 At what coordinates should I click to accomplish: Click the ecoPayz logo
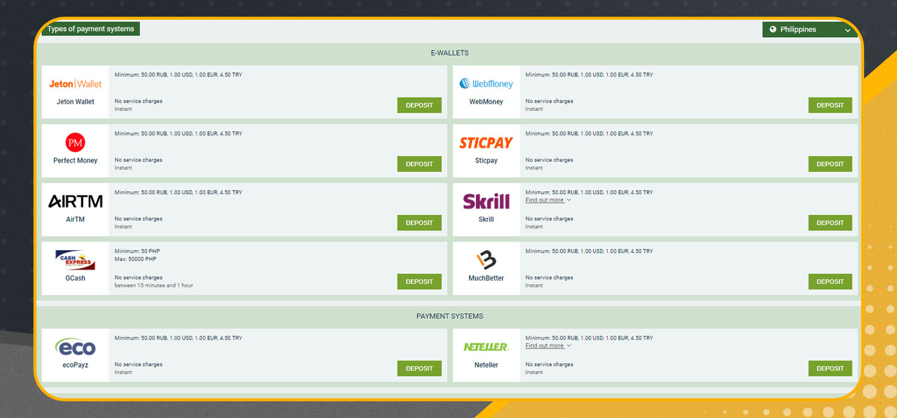(x=75, y=347)
